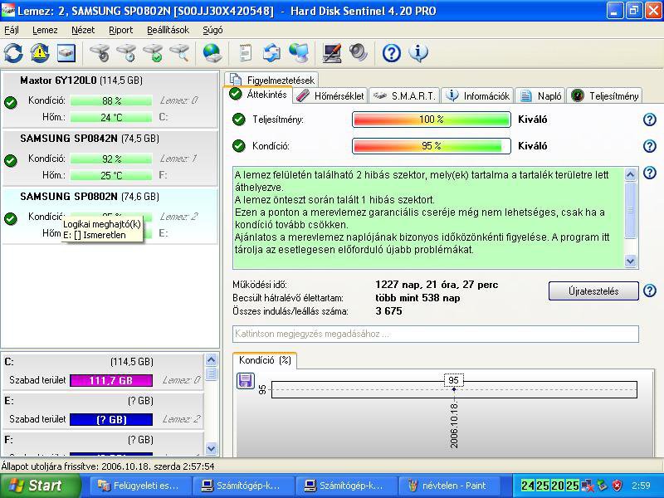
Task: Click description box scroll up arrow
Action: [x=630, y=174]
